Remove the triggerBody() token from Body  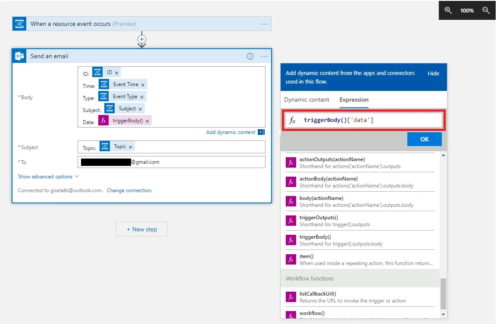click(147, 121)
